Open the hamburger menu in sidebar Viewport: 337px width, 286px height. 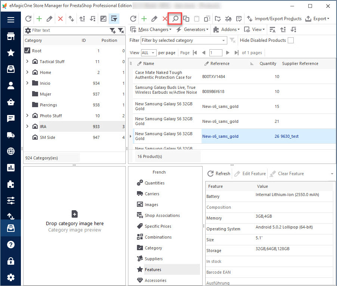pos(11,20)
